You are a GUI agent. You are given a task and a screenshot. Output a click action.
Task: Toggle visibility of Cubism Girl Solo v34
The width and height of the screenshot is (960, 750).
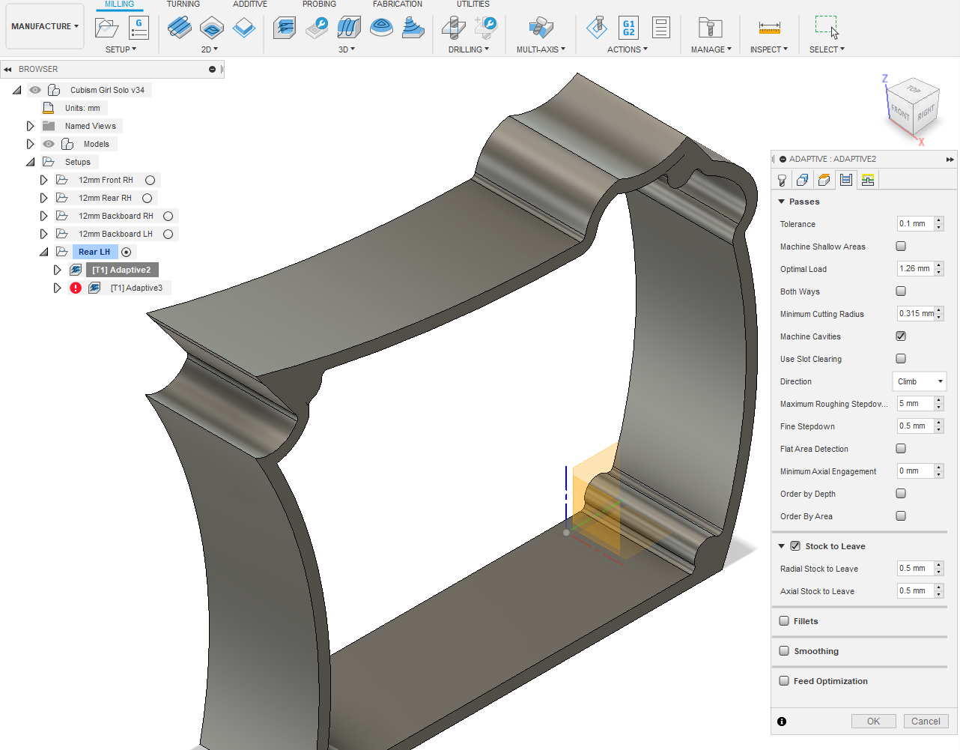pos(35,90)
